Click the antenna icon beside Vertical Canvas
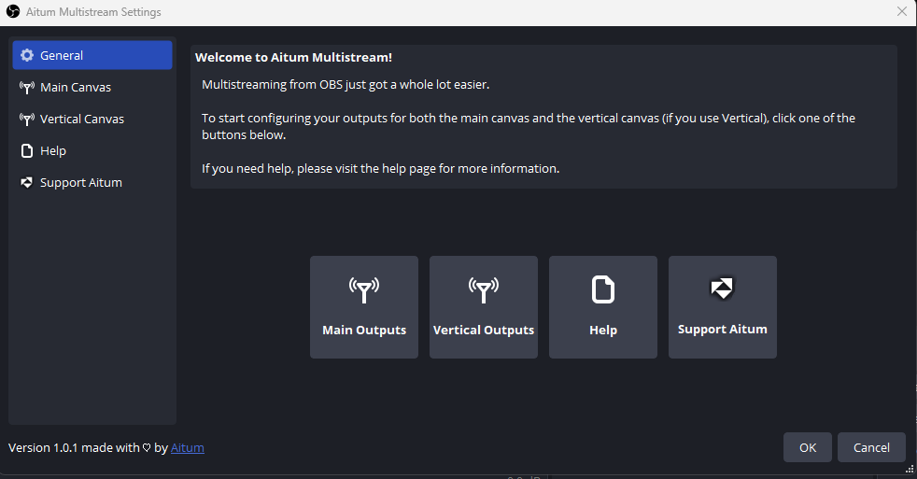The image size is (917, 479). click(x=27, y=120)
